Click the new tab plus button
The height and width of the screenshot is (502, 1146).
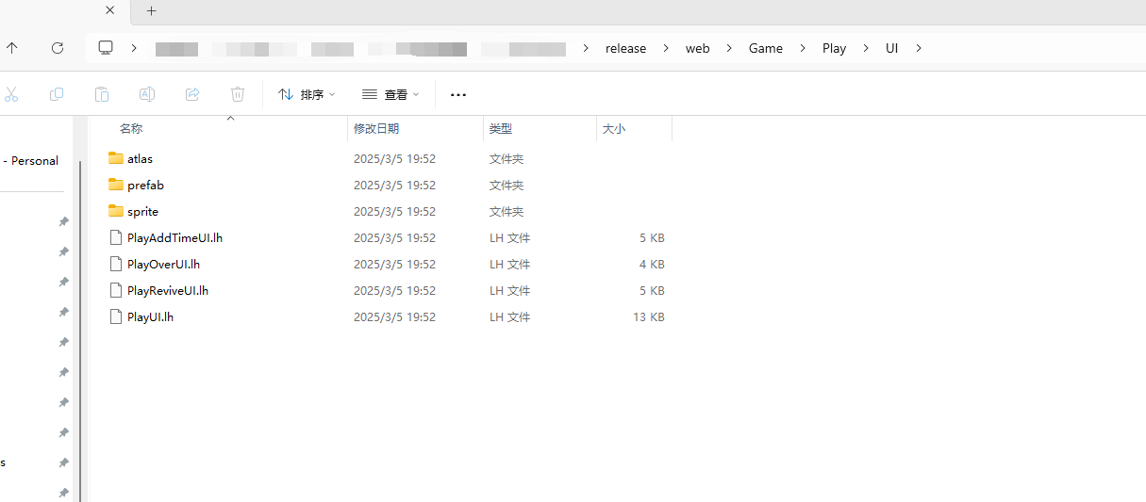point(151,11)
